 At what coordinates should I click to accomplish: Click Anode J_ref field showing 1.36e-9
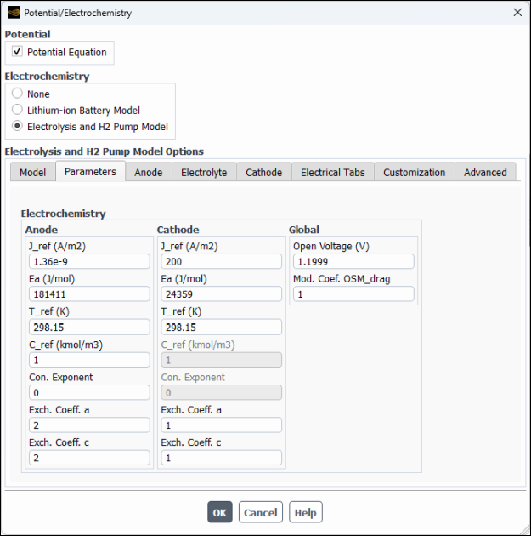(x=89, y=261)
